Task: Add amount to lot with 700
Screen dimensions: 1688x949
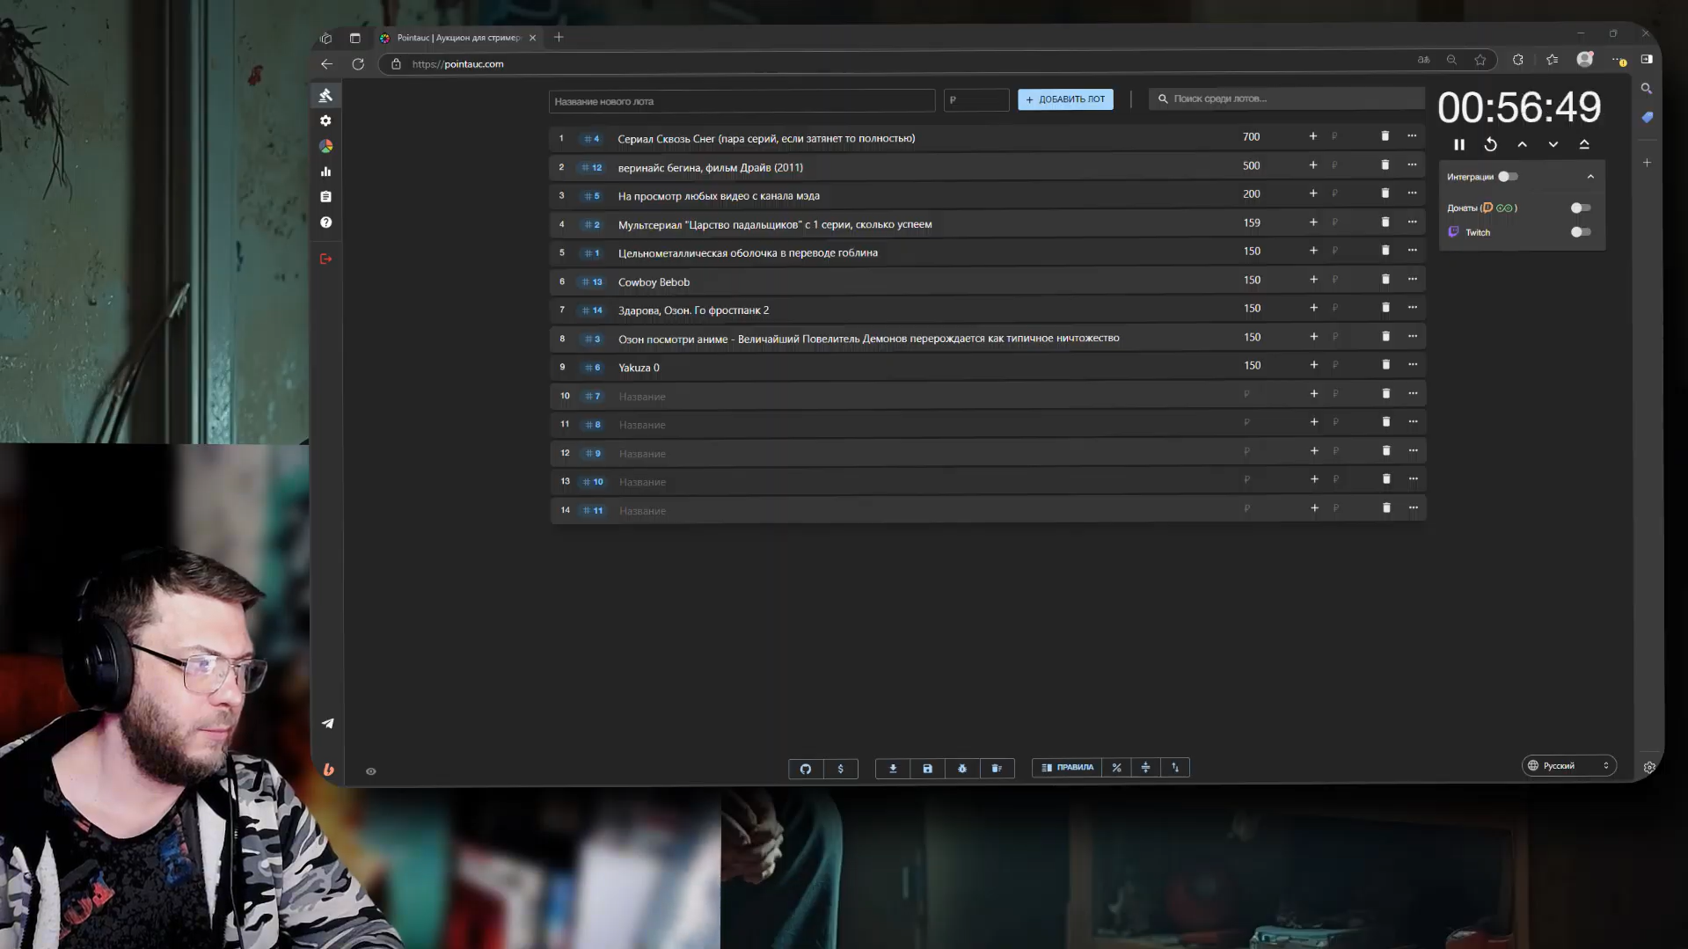Action: click(1312, 136)
